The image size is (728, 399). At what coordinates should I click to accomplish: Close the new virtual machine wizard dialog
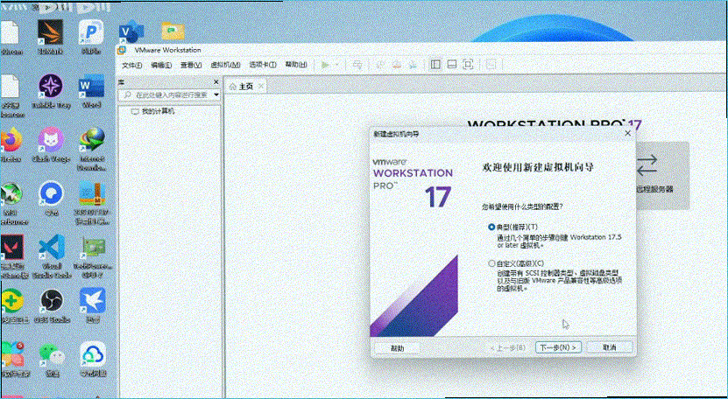[x=628, y=133]
